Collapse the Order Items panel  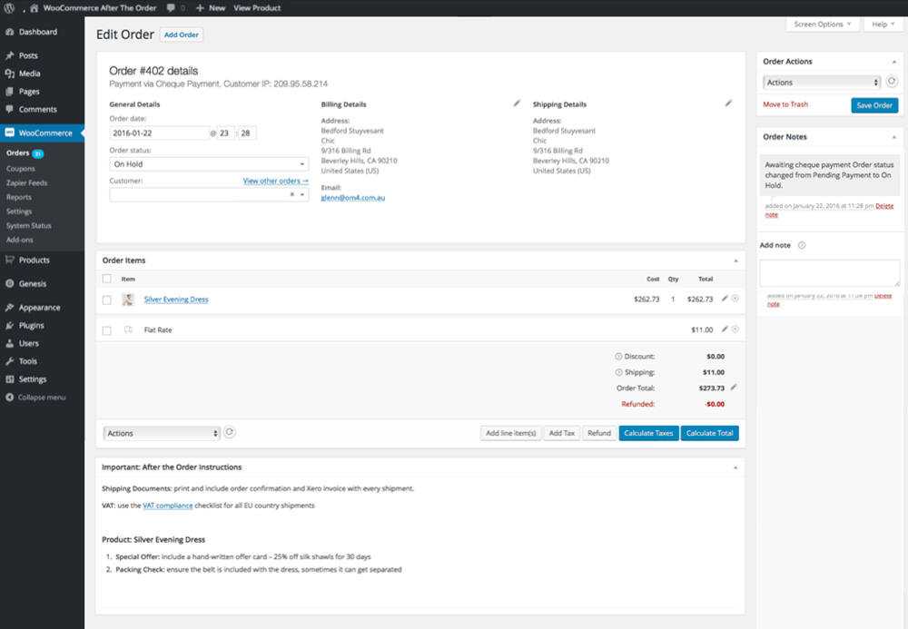(736, 260)
